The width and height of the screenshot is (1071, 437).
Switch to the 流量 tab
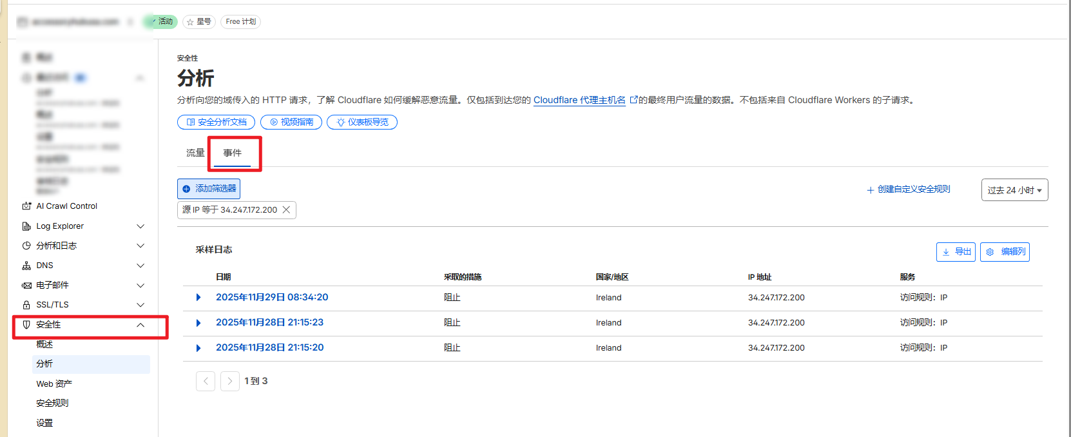click(x=195, y=153)
